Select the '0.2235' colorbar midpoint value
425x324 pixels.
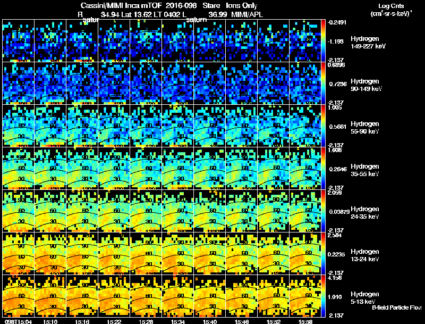point(336,254)
